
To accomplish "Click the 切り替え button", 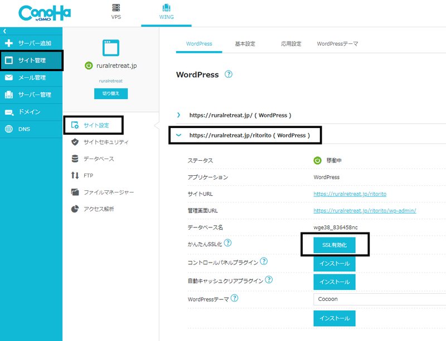I will pos(111,93).
